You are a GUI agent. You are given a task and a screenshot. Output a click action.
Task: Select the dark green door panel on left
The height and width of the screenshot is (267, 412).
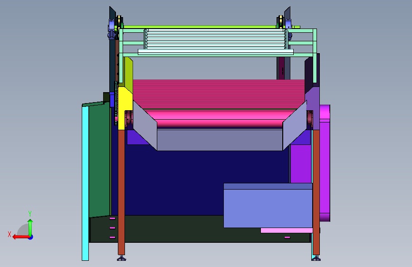(x=99, y=160)
